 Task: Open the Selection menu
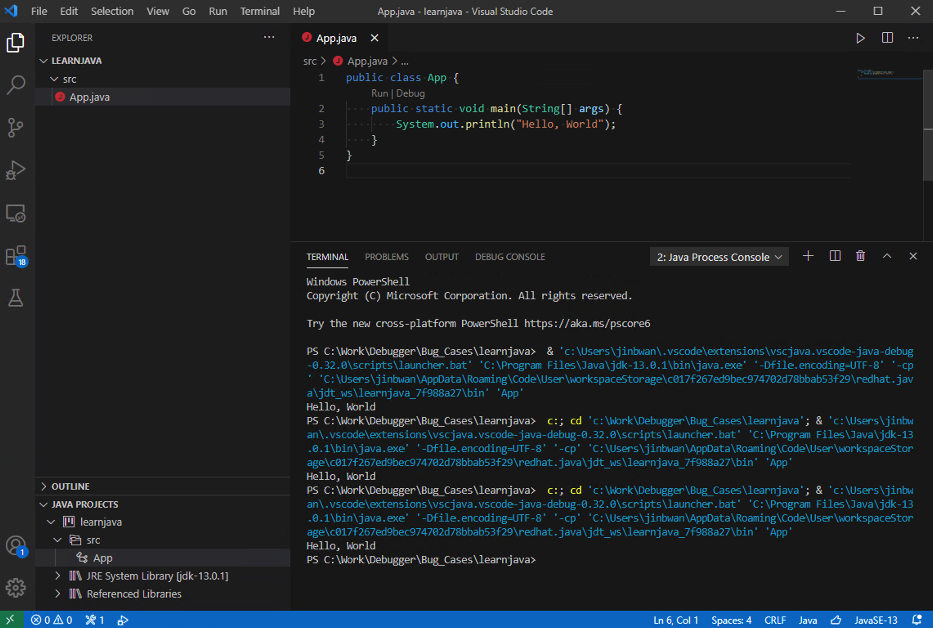pyautogui.click(x=112, y=11)
